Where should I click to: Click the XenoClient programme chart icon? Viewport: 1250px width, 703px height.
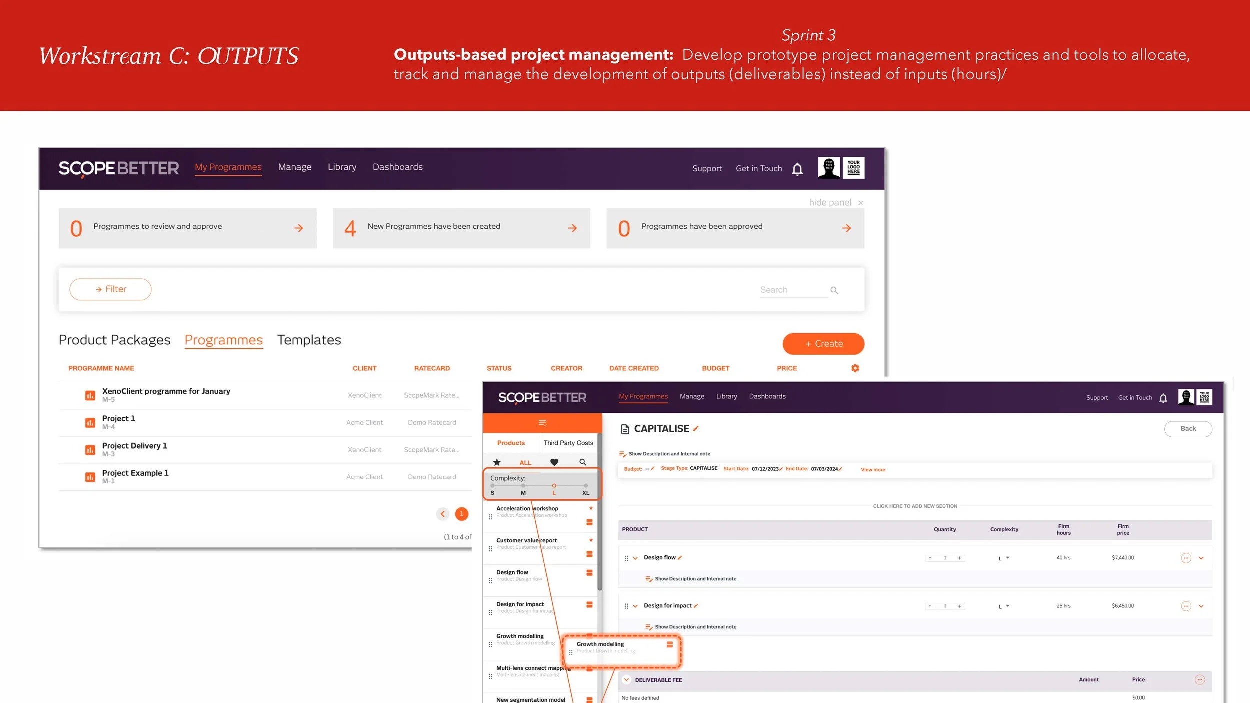(90, 395)
